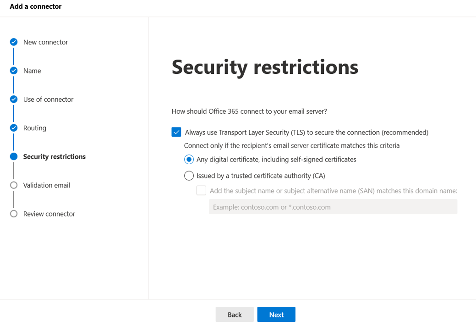Go to the New connector step label
This screenshot has height=327, width=476.
click(x=45, y=42)
